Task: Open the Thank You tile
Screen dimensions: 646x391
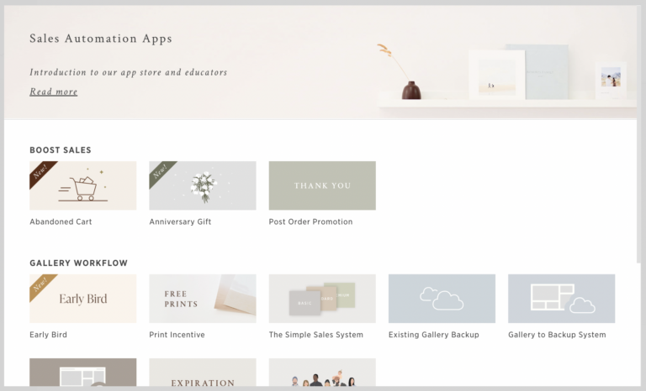Action: 322,185
